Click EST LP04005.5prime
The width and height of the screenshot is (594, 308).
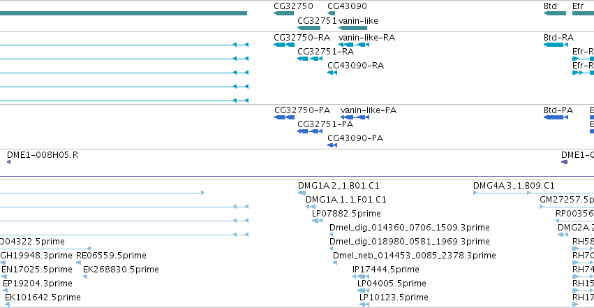click(x=392, y=284)
